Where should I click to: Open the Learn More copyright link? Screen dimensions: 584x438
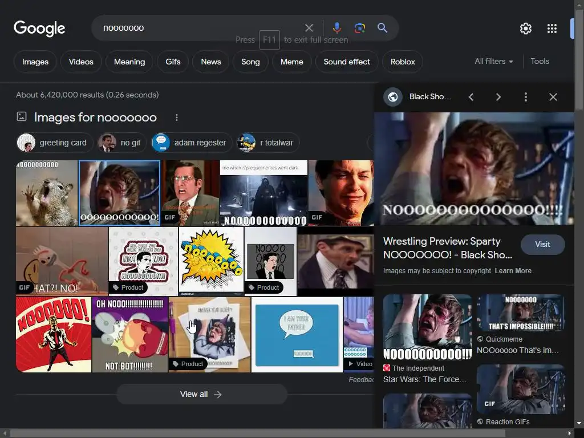[513, 271]
